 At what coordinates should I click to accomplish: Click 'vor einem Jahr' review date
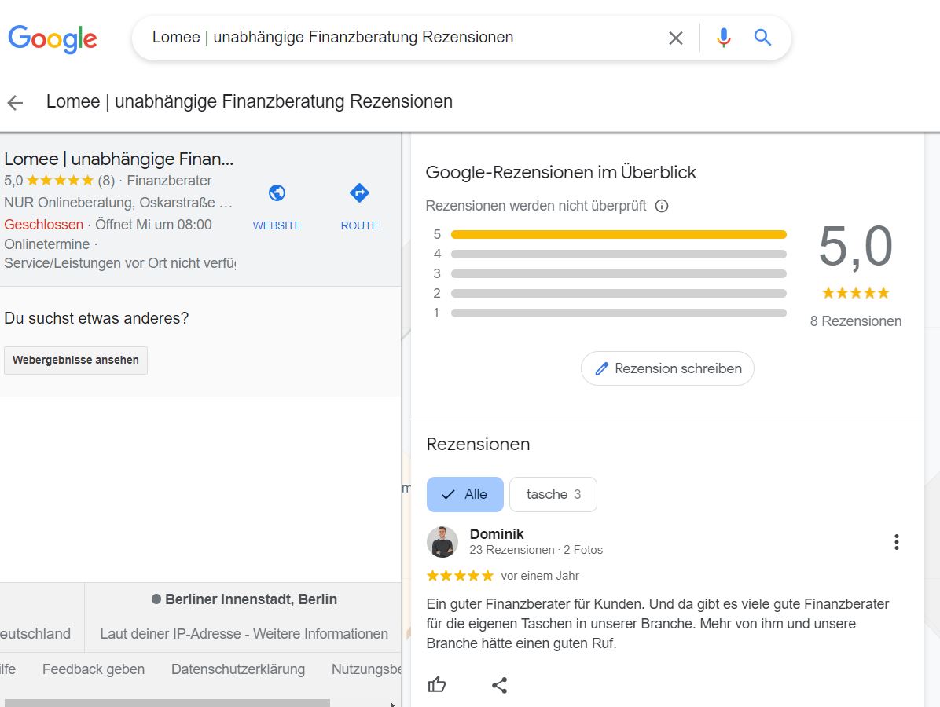540,576
